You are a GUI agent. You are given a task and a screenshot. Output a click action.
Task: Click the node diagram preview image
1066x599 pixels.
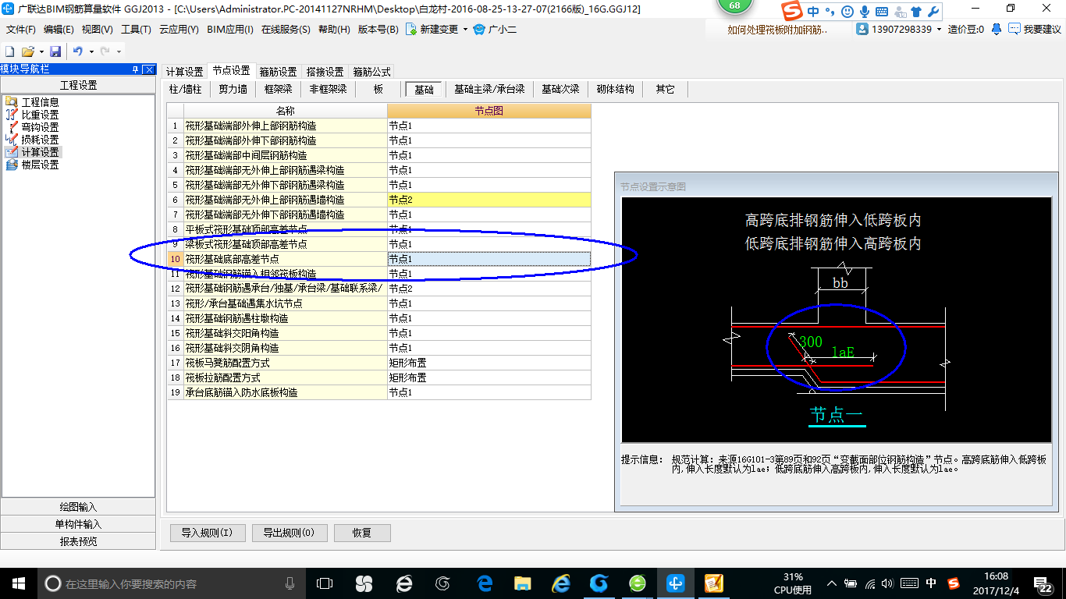tap(837, 320)
